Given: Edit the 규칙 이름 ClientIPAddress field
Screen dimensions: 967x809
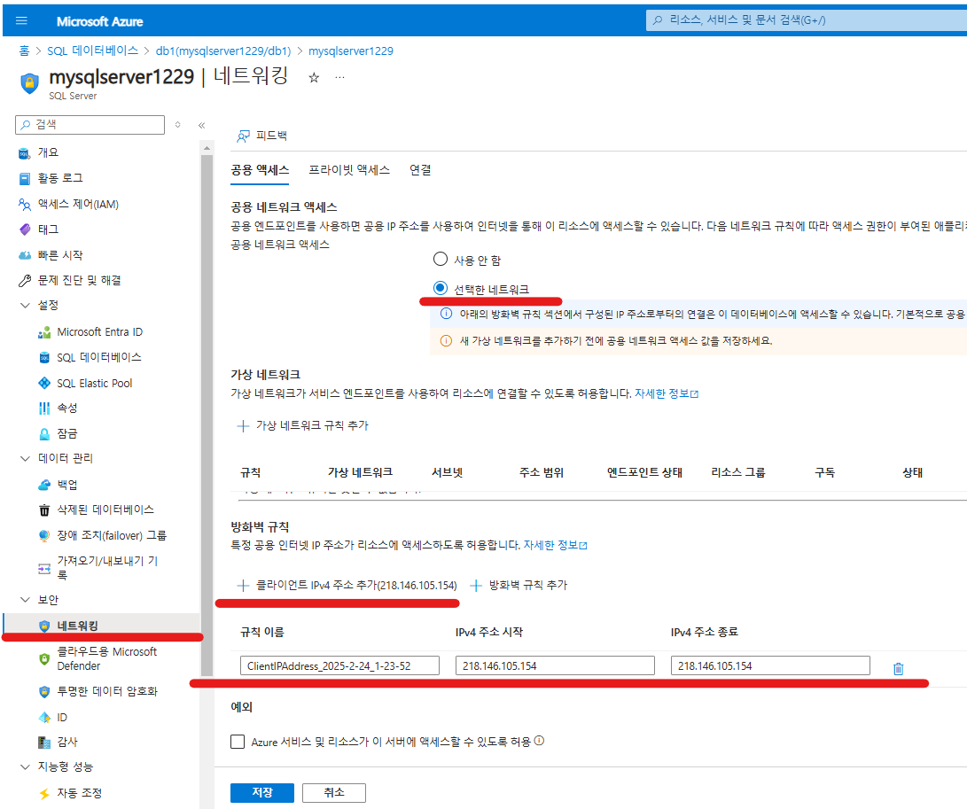Looking at the screenshot, I should [339, 666].
